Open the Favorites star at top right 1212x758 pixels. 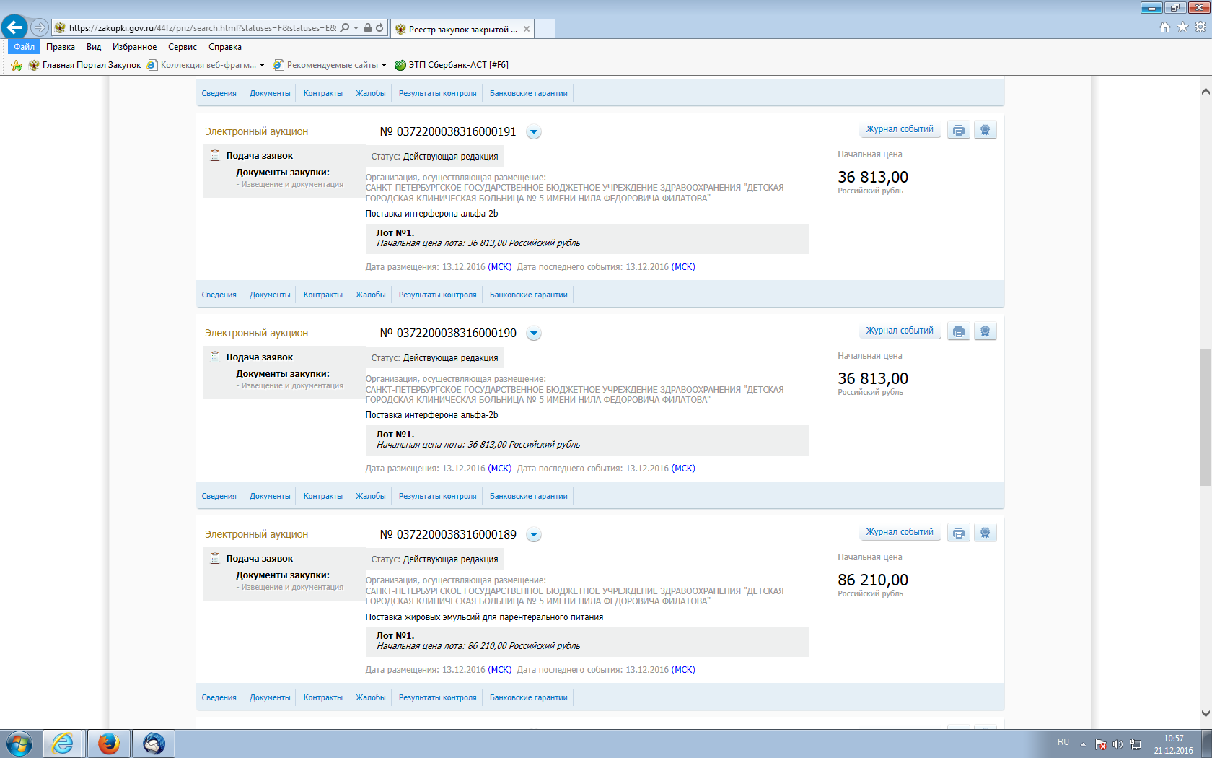coord(1182,27)
